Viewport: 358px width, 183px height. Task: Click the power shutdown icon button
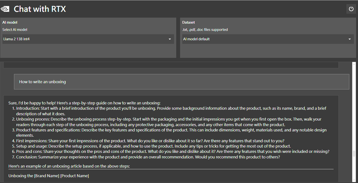[x=351, y=9]
